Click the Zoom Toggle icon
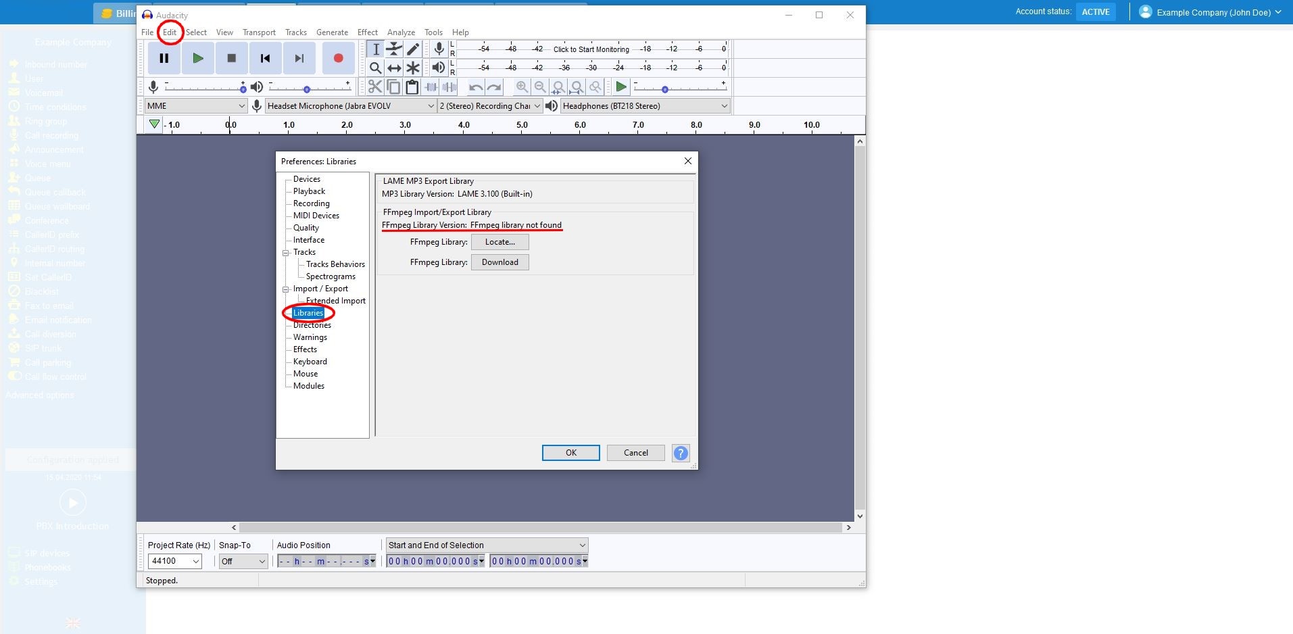This screenshot has height=634, width=1293. pyautogui.click(x=595, y=87)
